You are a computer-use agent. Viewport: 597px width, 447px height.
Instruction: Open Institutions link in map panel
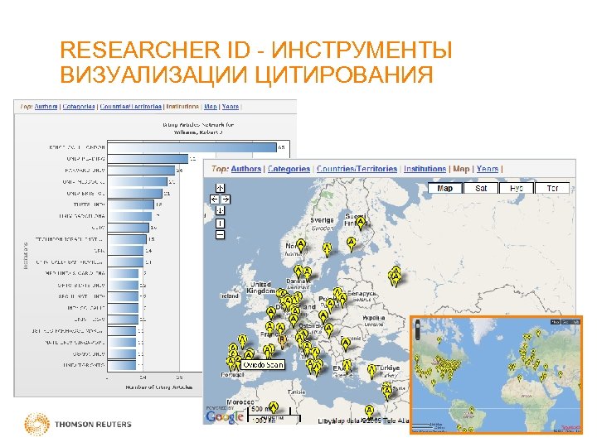click(x=425, y=169)
